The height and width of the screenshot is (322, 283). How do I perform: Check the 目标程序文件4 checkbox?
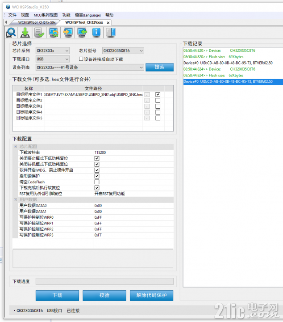click(158, 112)
